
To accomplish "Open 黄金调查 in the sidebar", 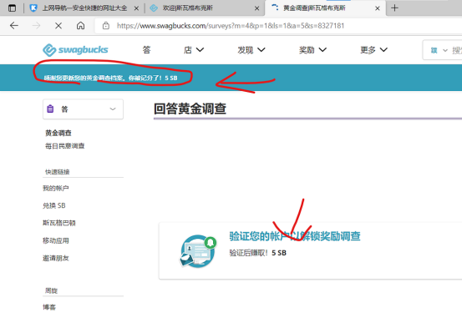I will [x=58, y=133].
